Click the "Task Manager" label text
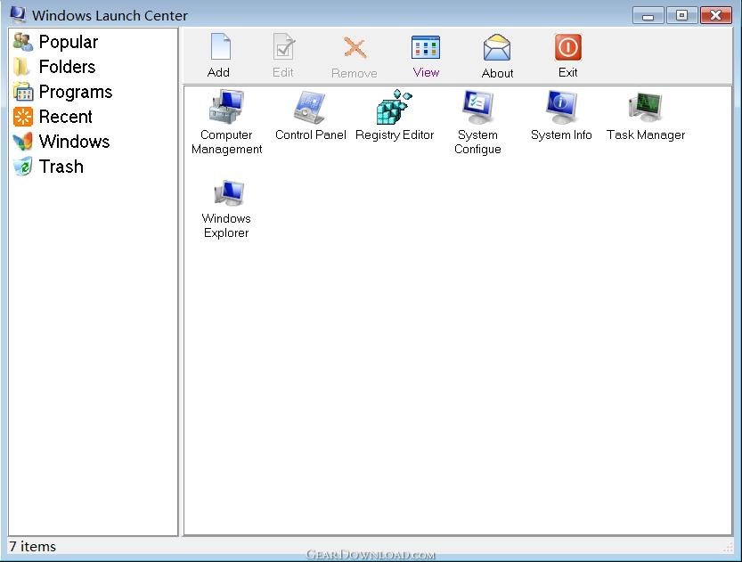 (646, 134)
